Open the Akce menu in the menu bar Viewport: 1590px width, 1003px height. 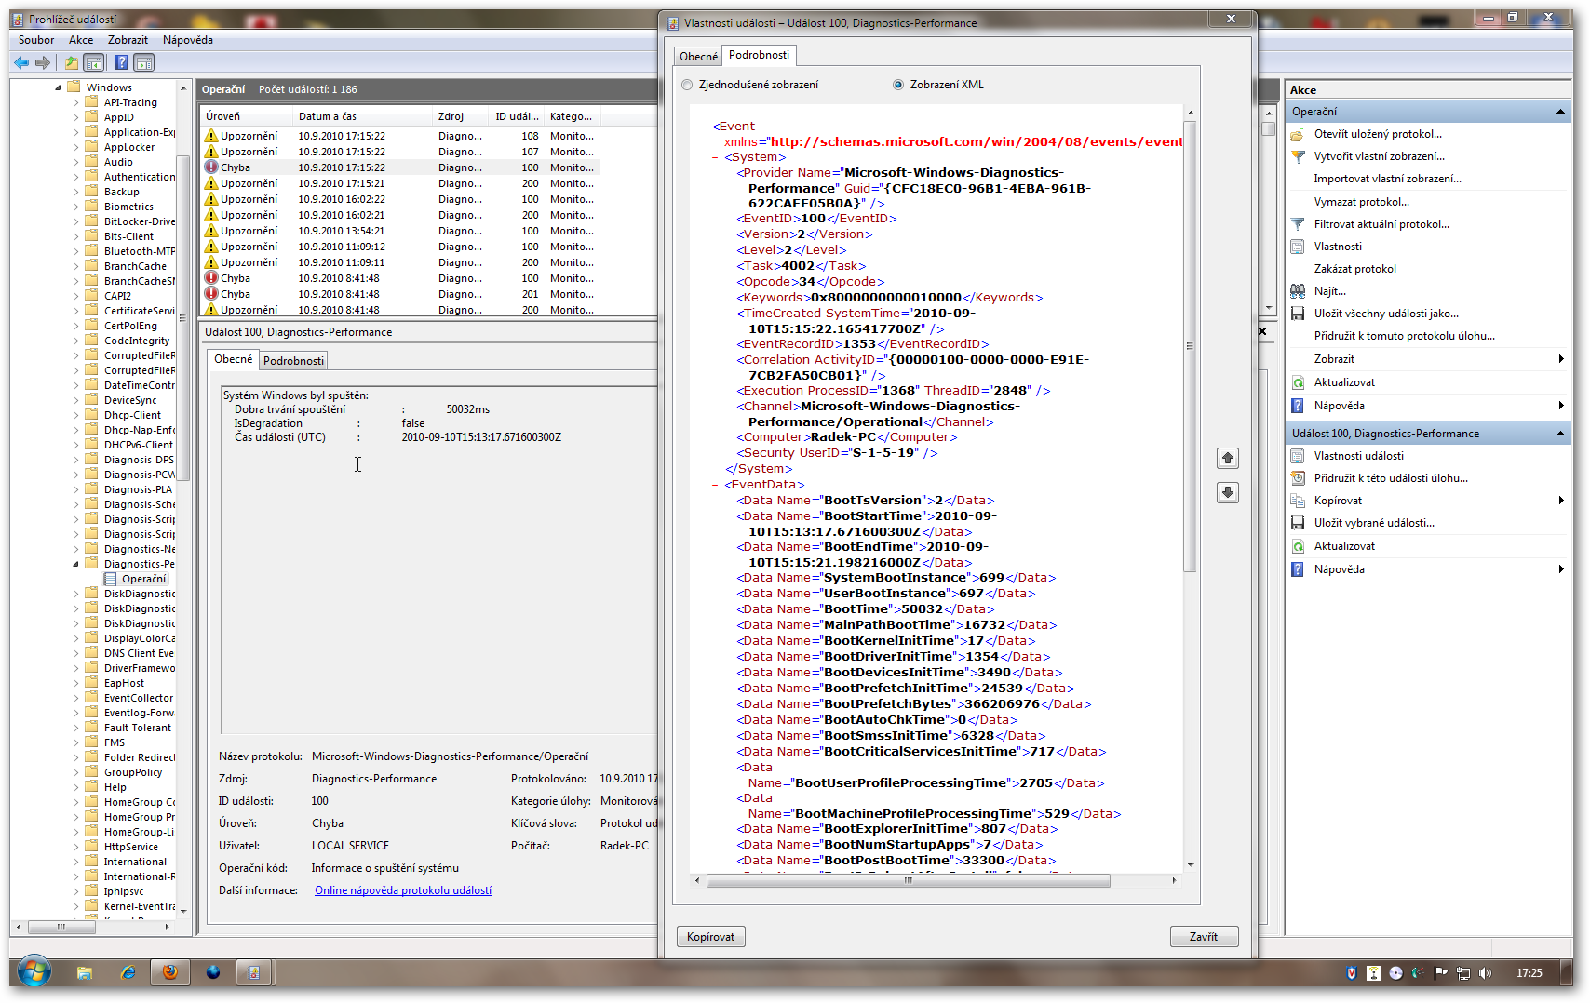[81, 40]
